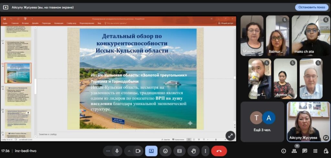The height and width of the screenshot is (158, 331).
Task: Open meeting details info icon
Action: click(x=283, y=151)
